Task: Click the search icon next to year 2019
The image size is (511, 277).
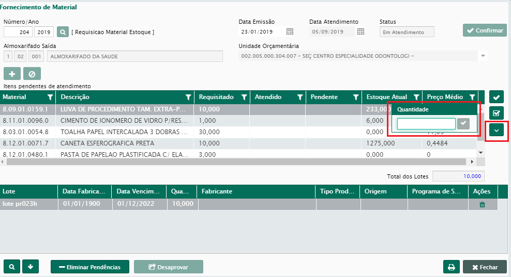Action: pyautogui.click(x=63, y=32)
